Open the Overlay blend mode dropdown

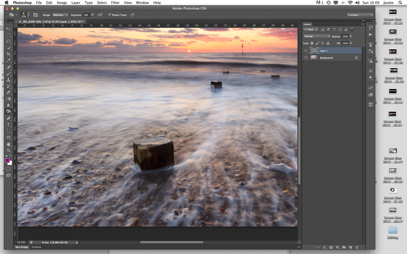317,36
